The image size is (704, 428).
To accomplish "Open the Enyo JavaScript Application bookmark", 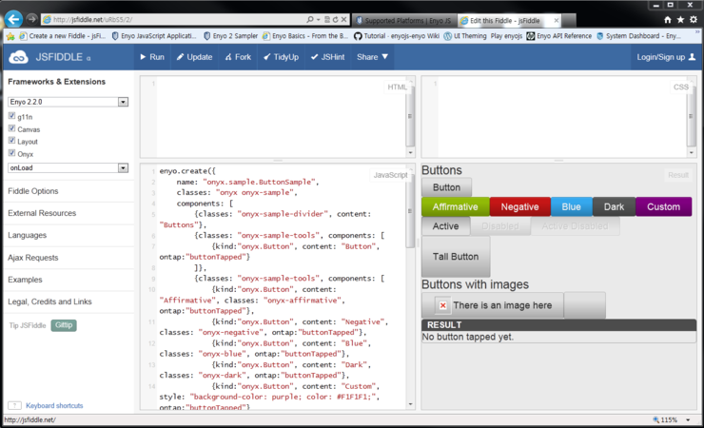I will click(154, 36).
